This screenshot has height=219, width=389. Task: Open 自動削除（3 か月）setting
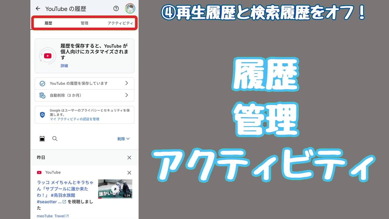coord(84,95)
